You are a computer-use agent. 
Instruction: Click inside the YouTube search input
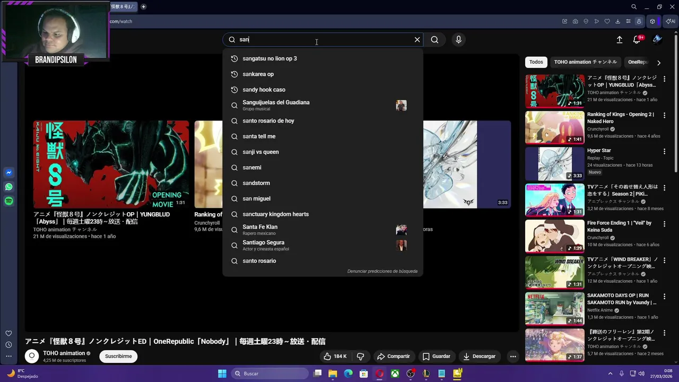coord(324,39)
